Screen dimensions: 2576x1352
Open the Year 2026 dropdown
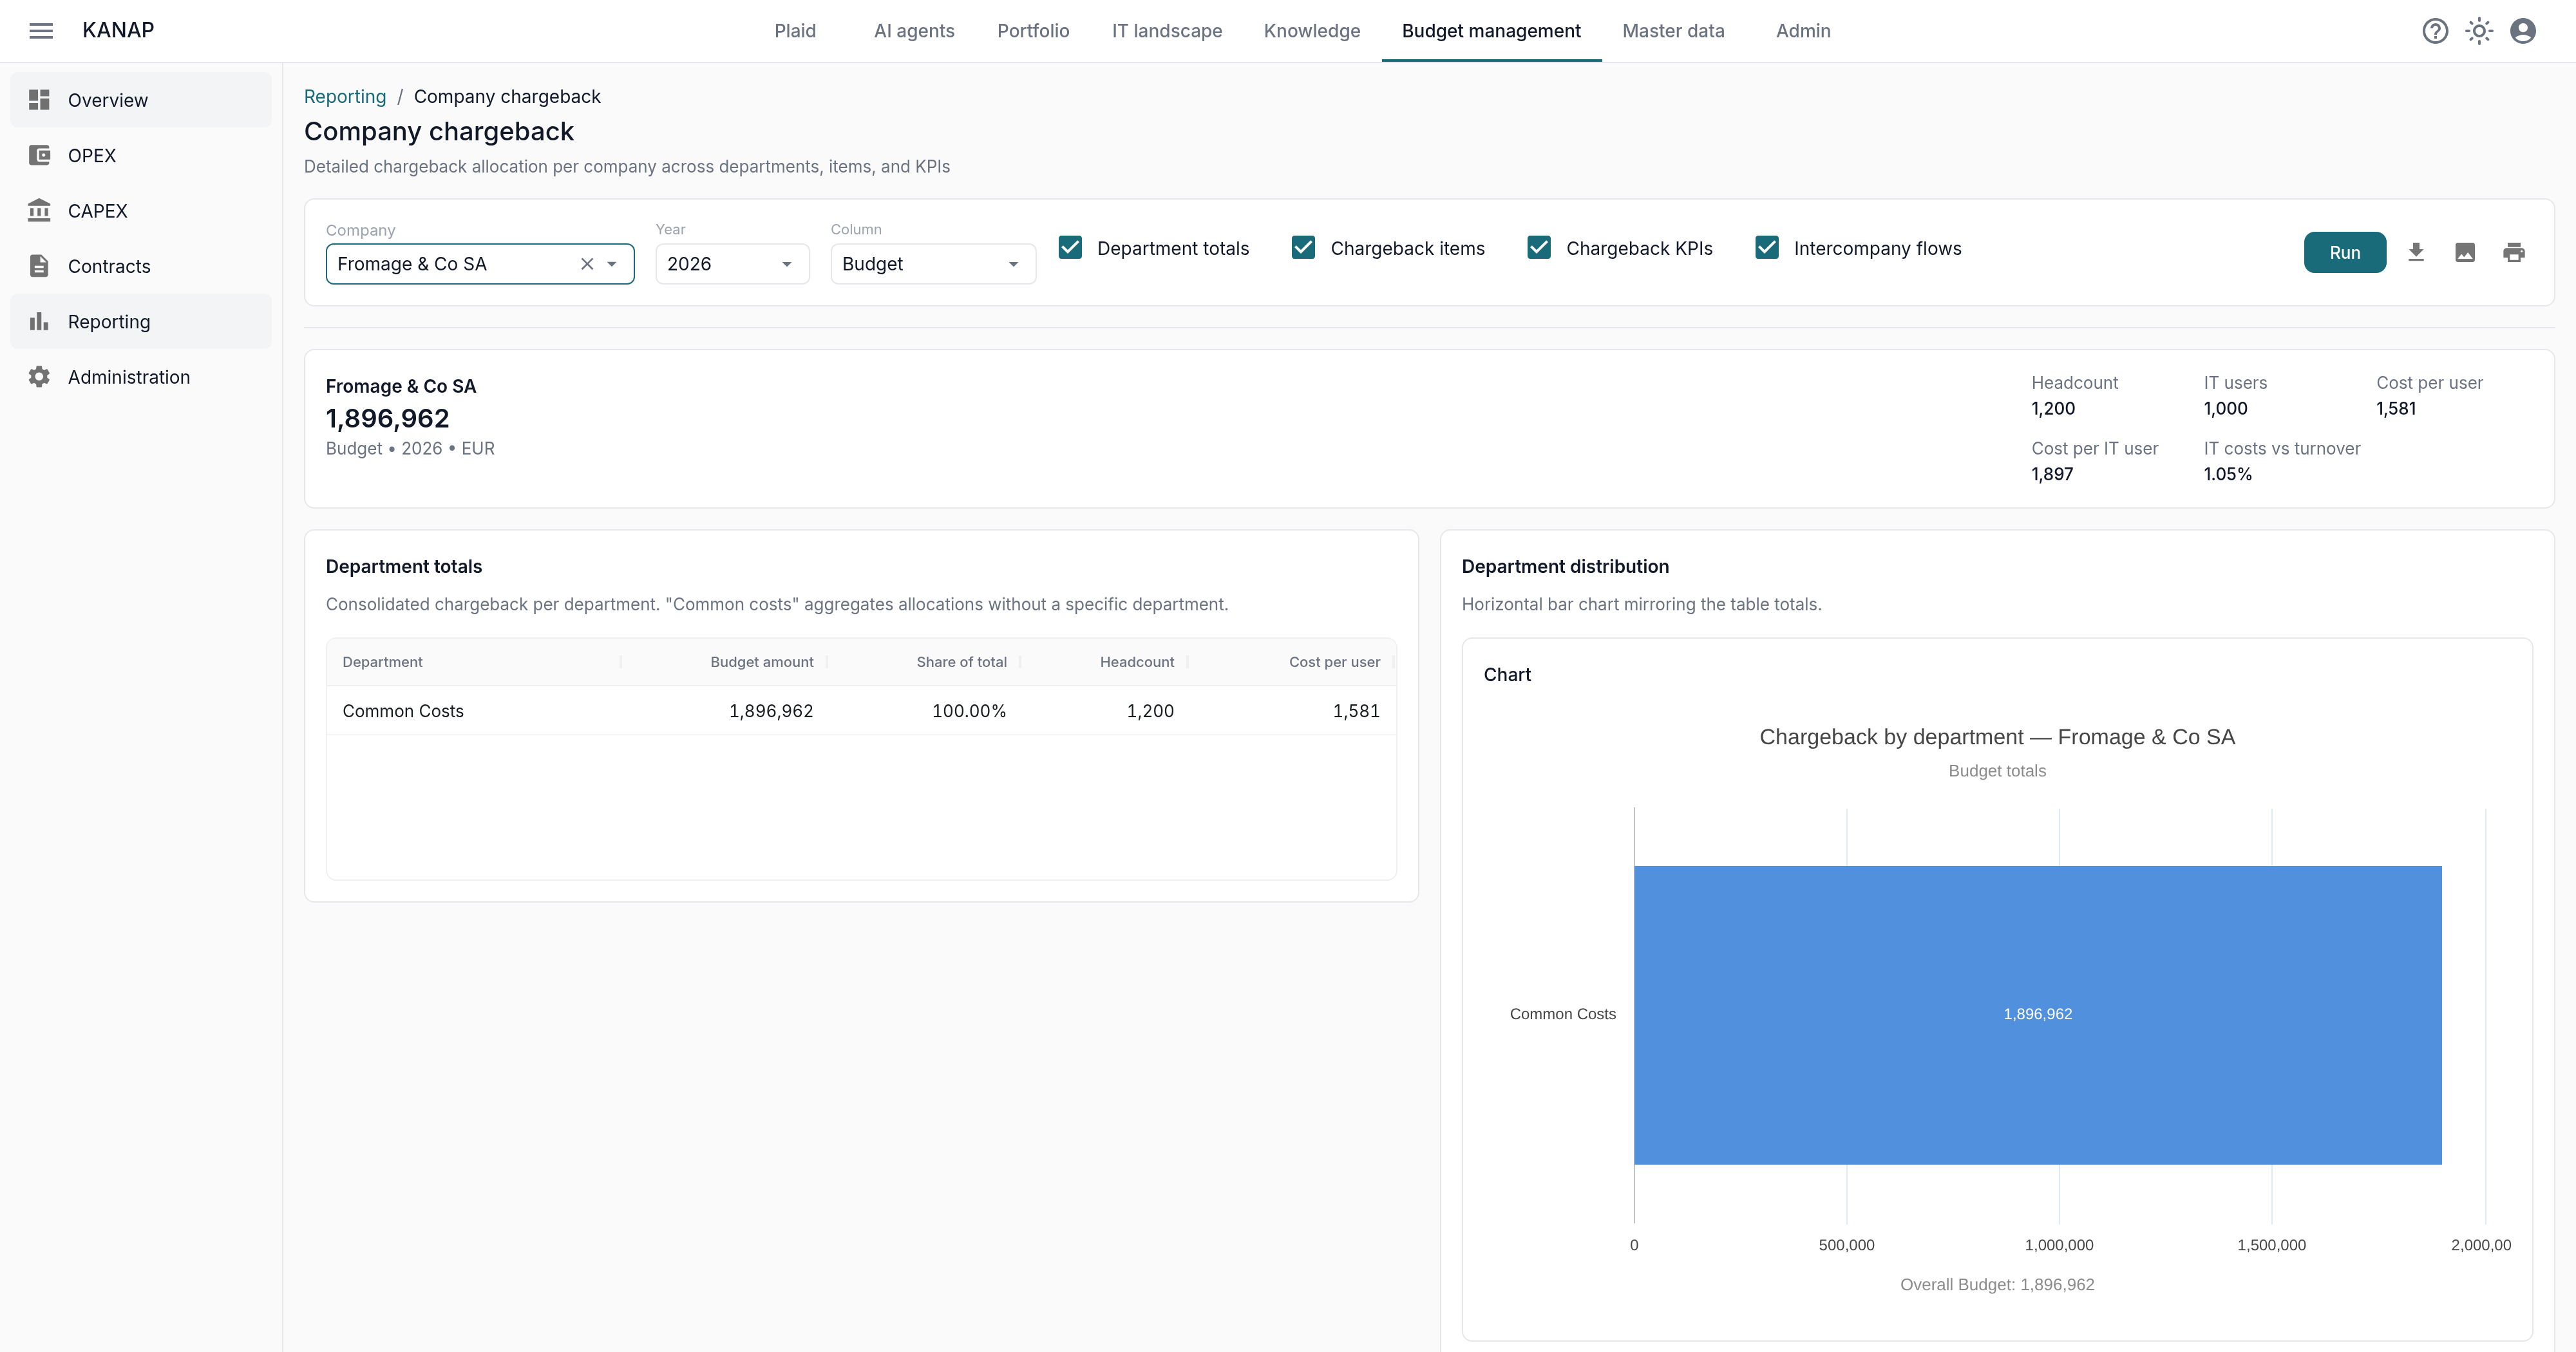tap(732, 264)
